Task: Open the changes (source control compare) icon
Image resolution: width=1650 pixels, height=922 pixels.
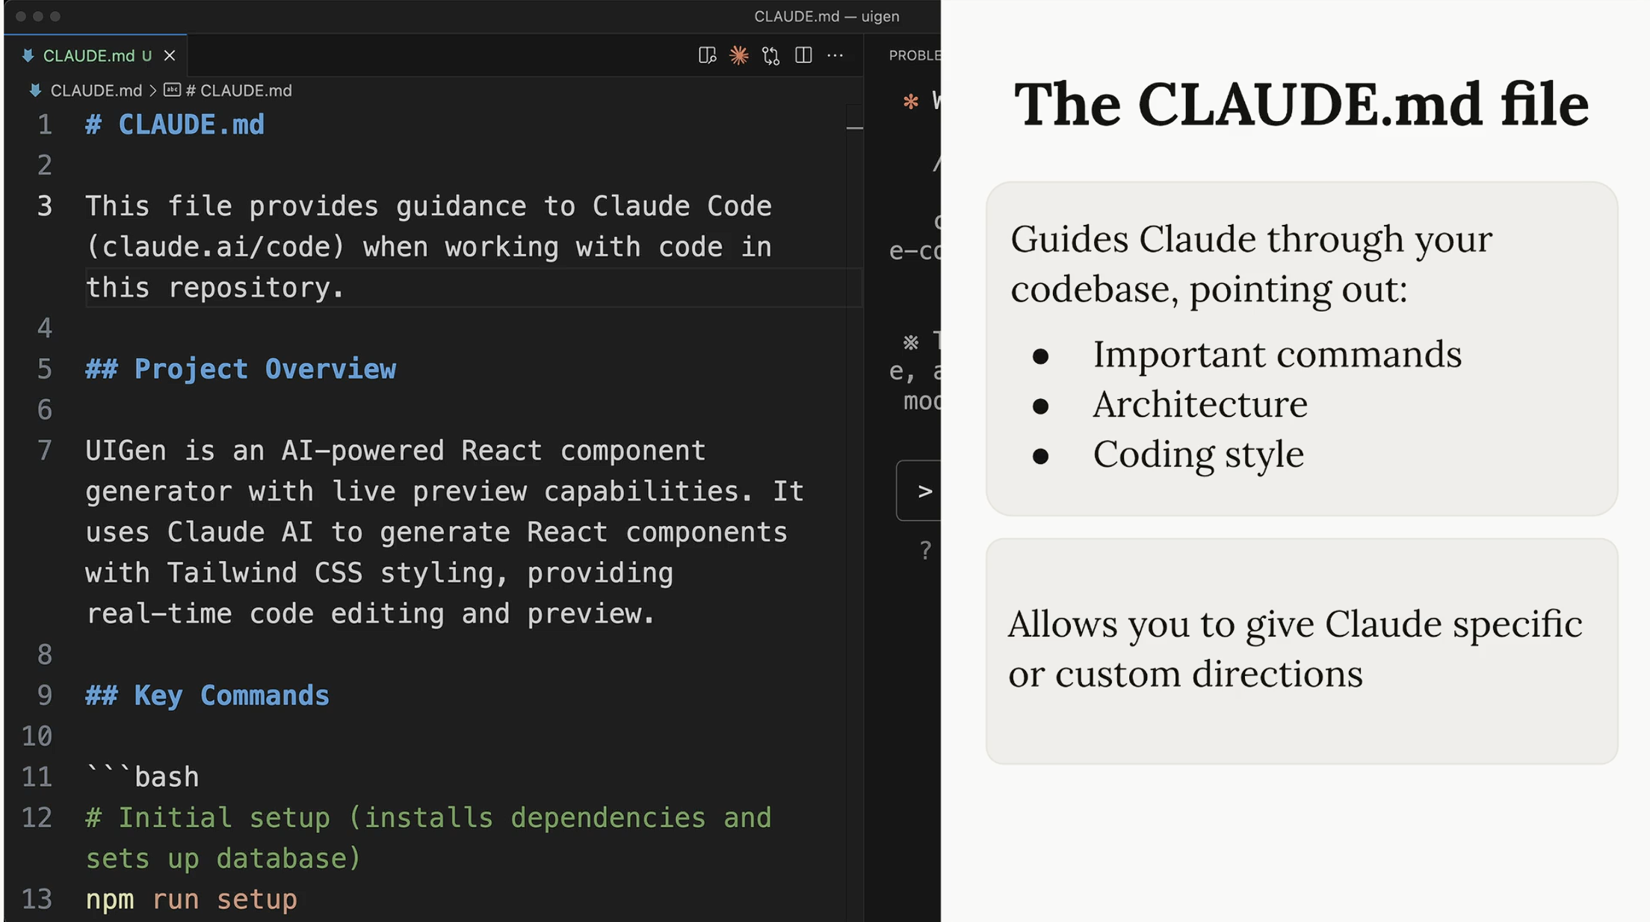Action: coord(771,55)
